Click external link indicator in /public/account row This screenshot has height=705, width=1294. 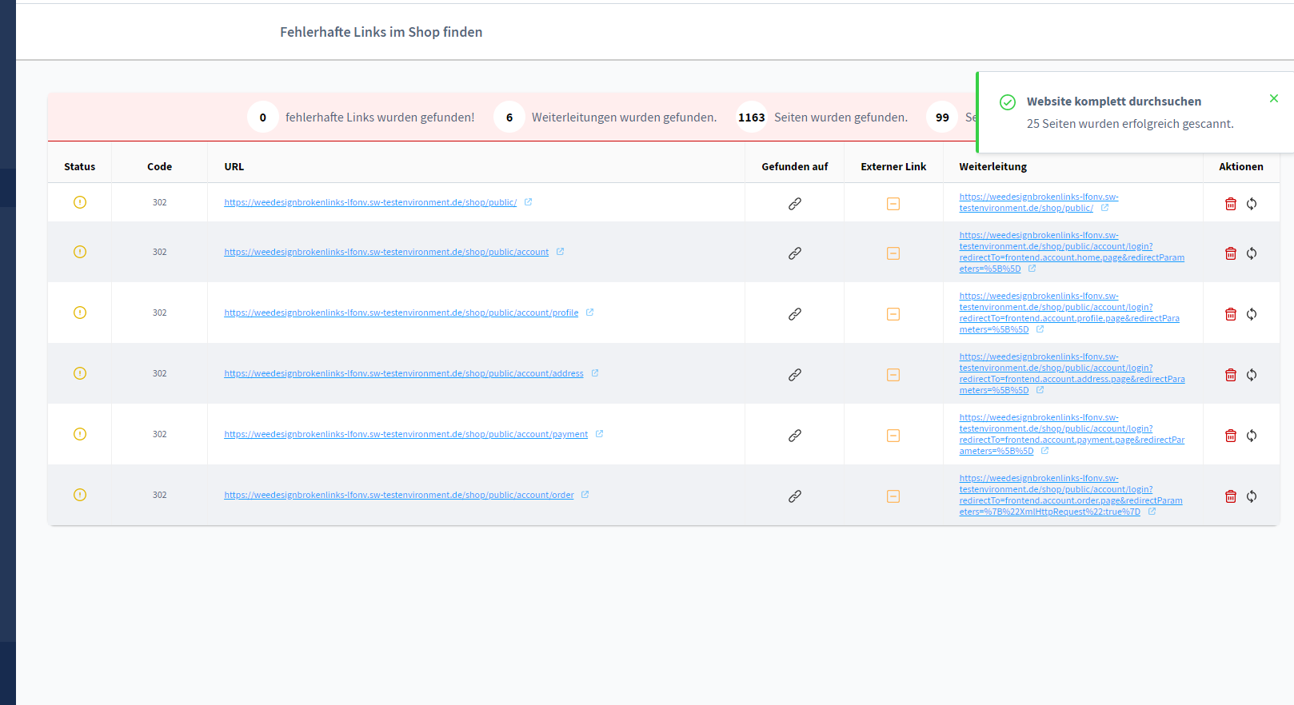(x=893, y=253)
